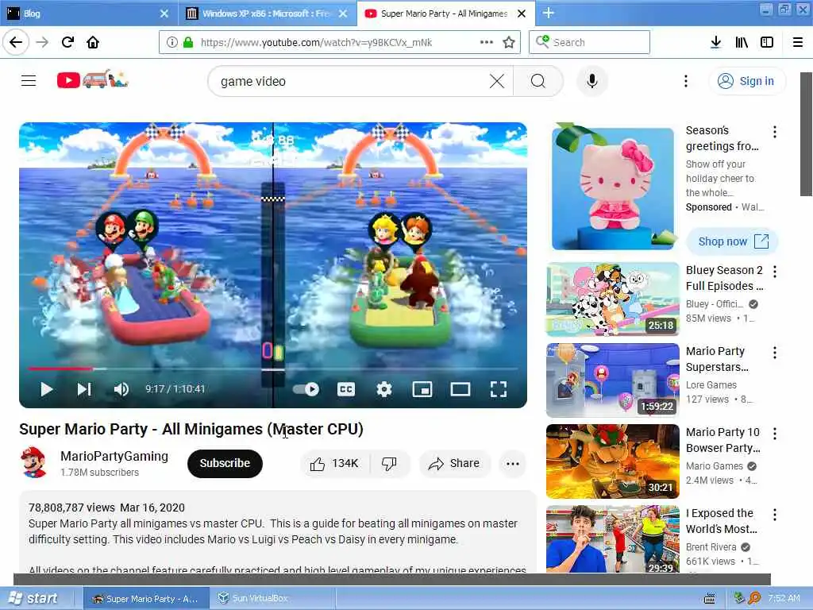Mute the video with the speaker icon
The height and width of the screenshot is (610, 813).
(x=121, y=389)
